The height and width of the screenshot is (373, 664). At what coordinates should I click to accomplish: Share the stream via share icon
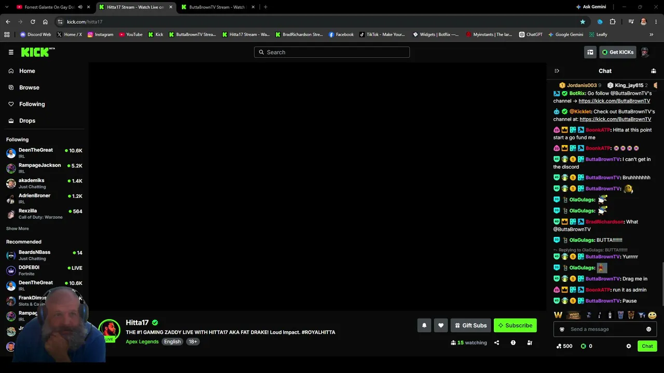pos(496,342)
